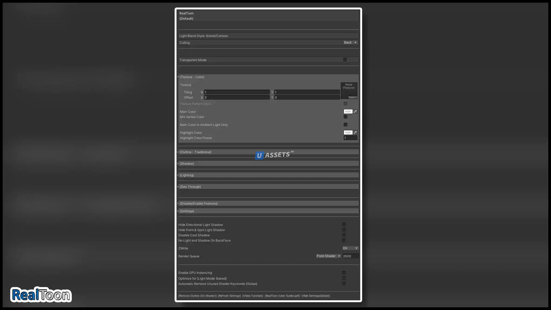The image size is (551, 310).
Task: Open Render Queue From Shader dropdown
Action: pos(328,256)
